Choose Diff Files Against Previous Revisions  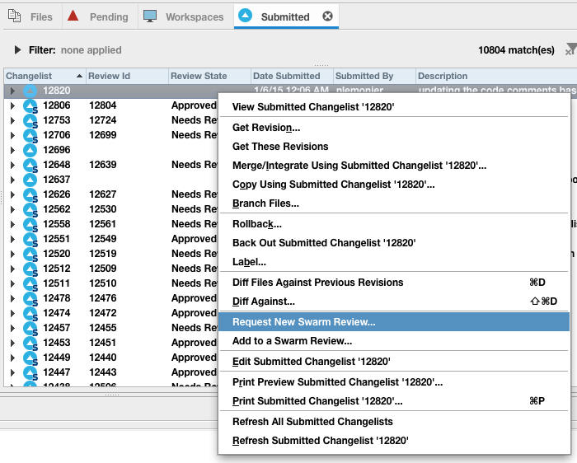394,283
